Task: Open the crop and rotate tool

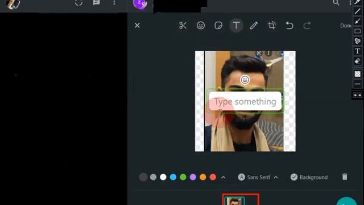Action: click(x=272, y=25)
